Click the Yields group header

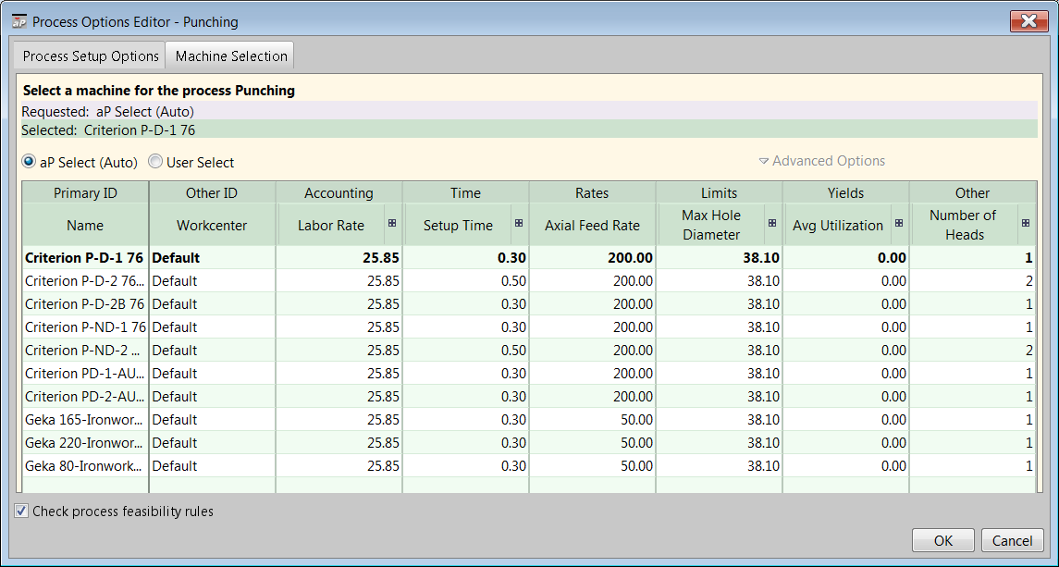pyautogui.click(x=845, y=192)
